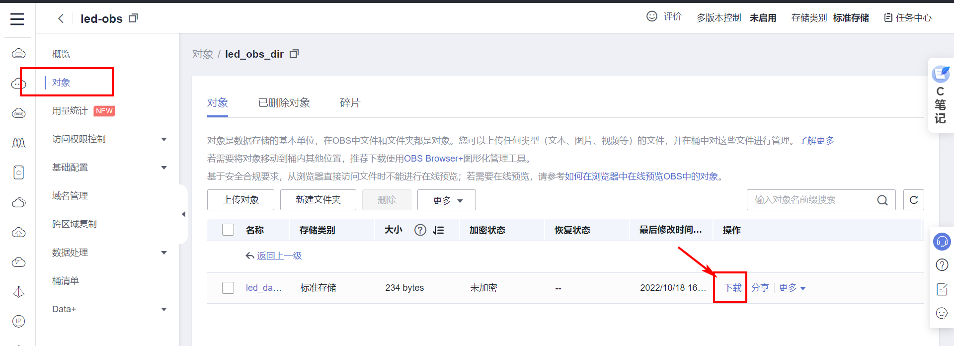Click the 对象 breadcrumb
This screenshot has height=346, width=954.
203,54
